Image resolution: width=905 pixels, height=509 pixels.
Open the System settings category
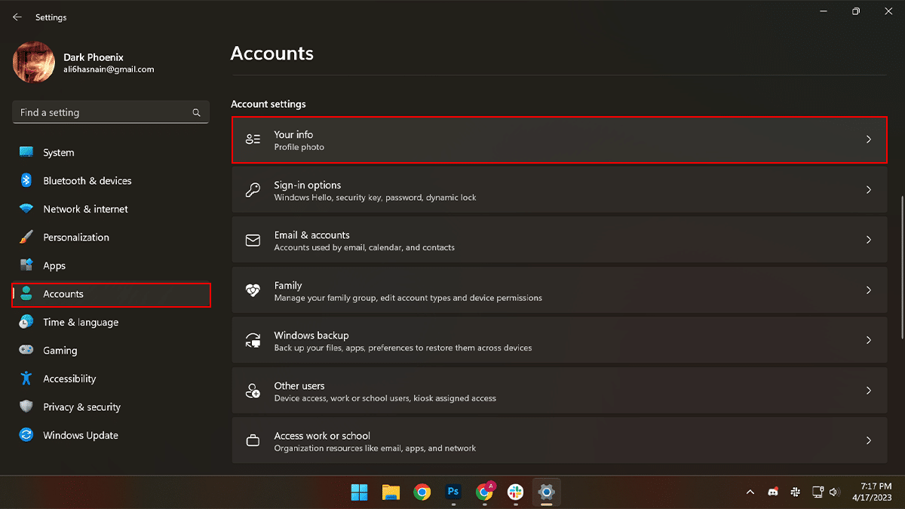(58, 152)
